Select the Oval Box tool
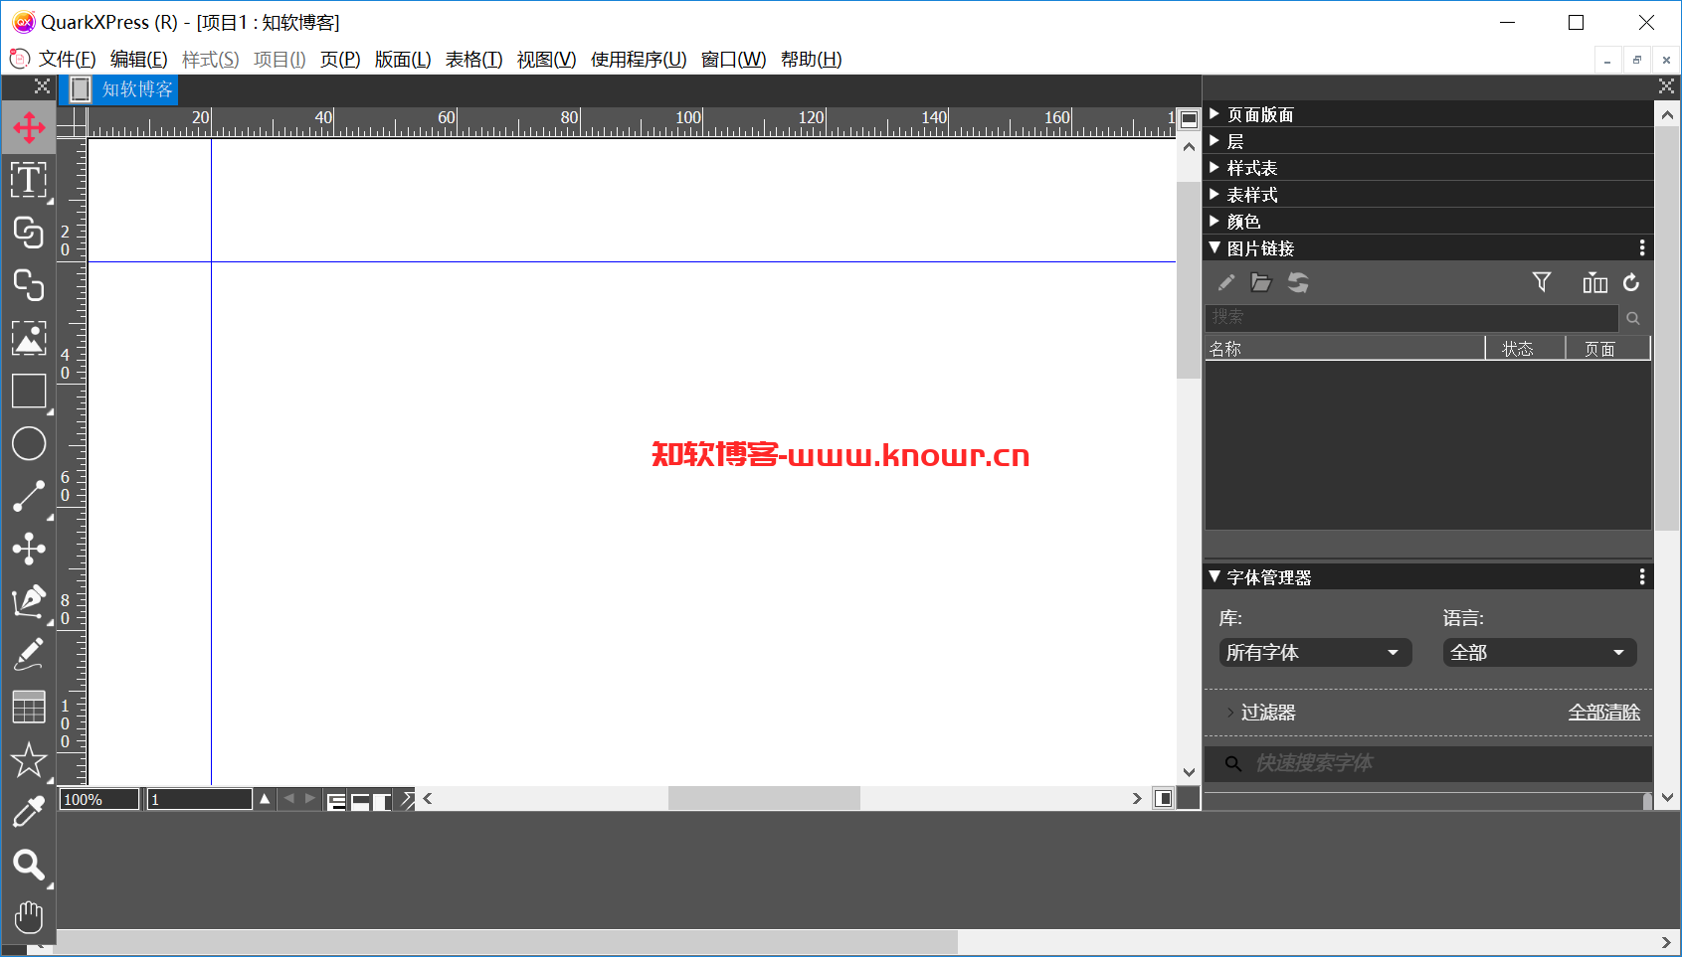Image resolution: width=1682 pixels, height=957 pixels. click(x=29, y=444)
